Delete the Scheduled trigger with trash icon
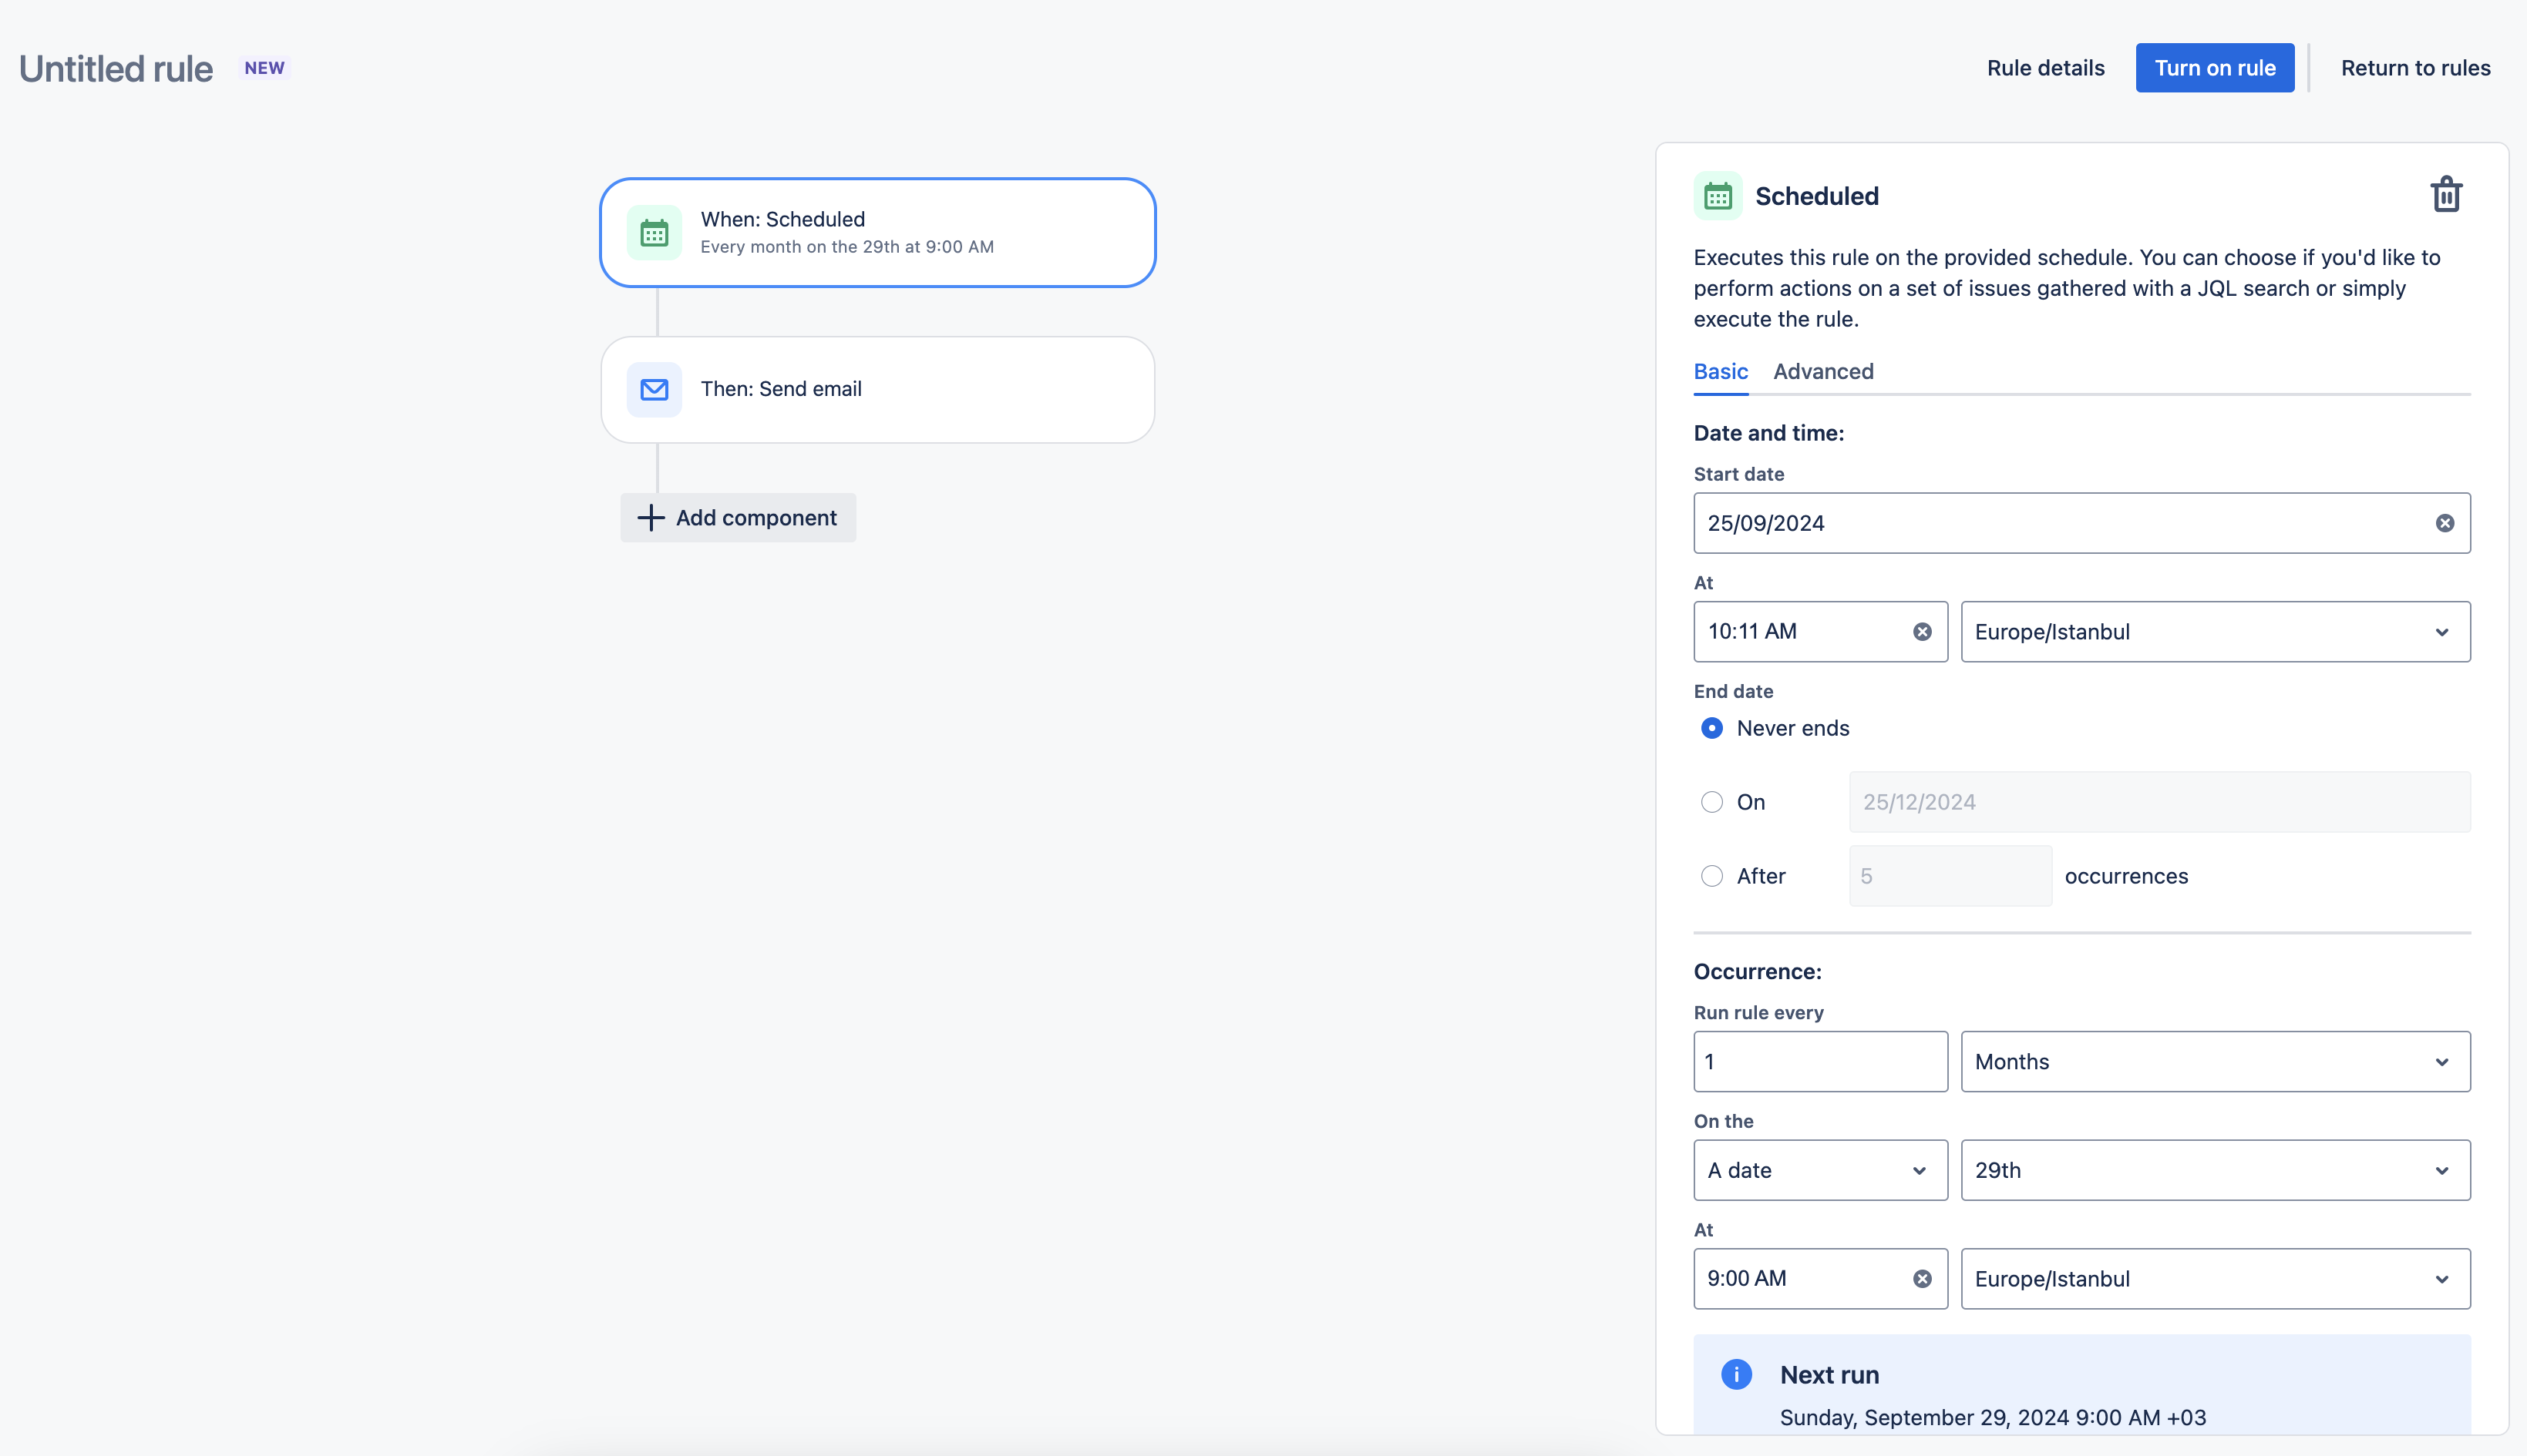The image size is (2527, 1456). pyautogui.click(x=2446, y=194)
